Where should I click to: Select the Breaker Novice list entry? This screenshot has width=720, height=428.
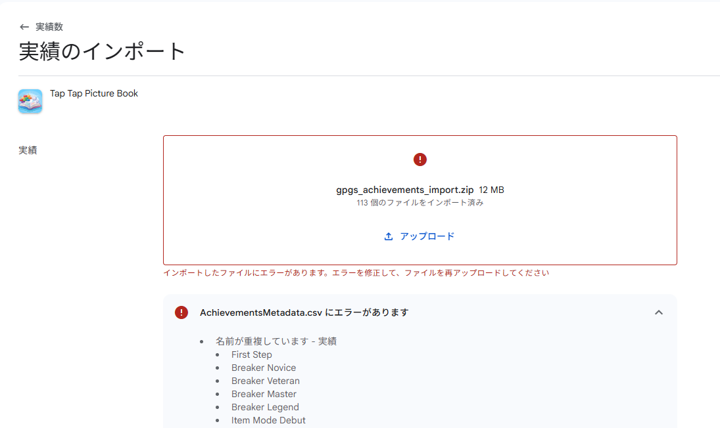tap(264, 368)
